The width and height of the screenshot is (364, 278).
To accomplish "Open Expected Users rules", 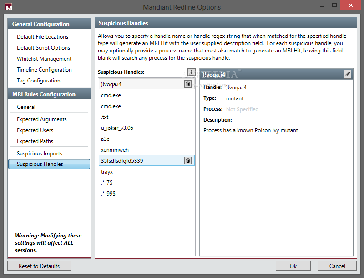I will (x=35, y=130).
